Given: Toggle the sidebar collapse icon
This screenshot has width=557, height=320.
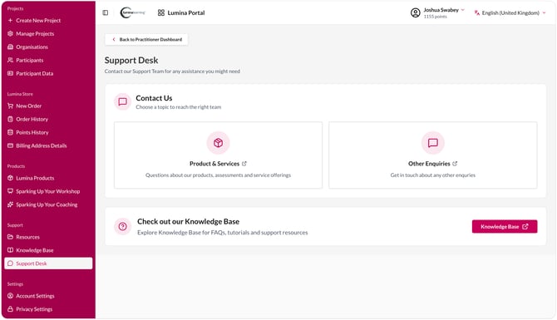Looking at the screenshot, I should coord(106,12).
